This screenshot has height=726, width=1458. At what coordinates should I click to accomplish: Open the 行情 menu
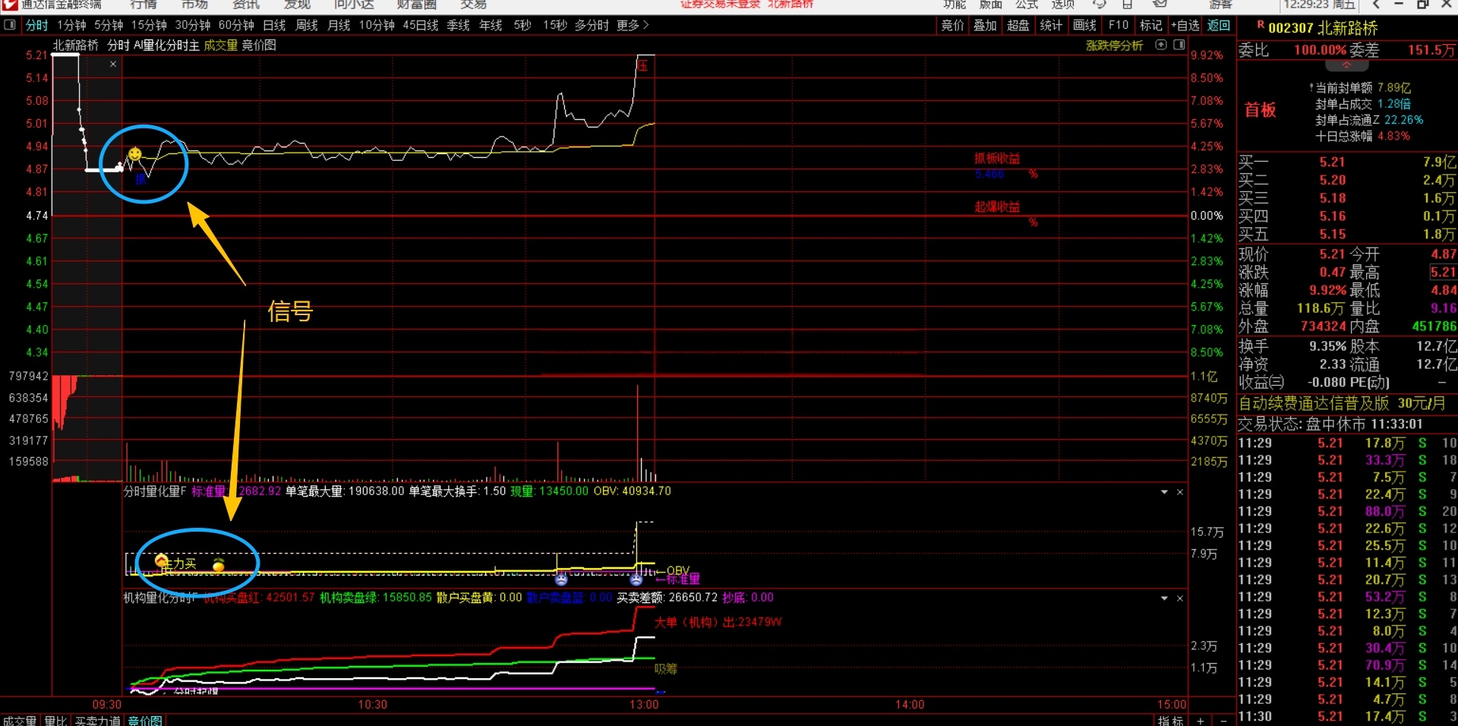coord(144,5)
